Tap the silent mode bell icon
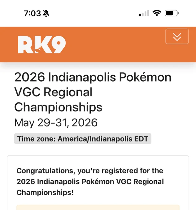 [46, 13]
